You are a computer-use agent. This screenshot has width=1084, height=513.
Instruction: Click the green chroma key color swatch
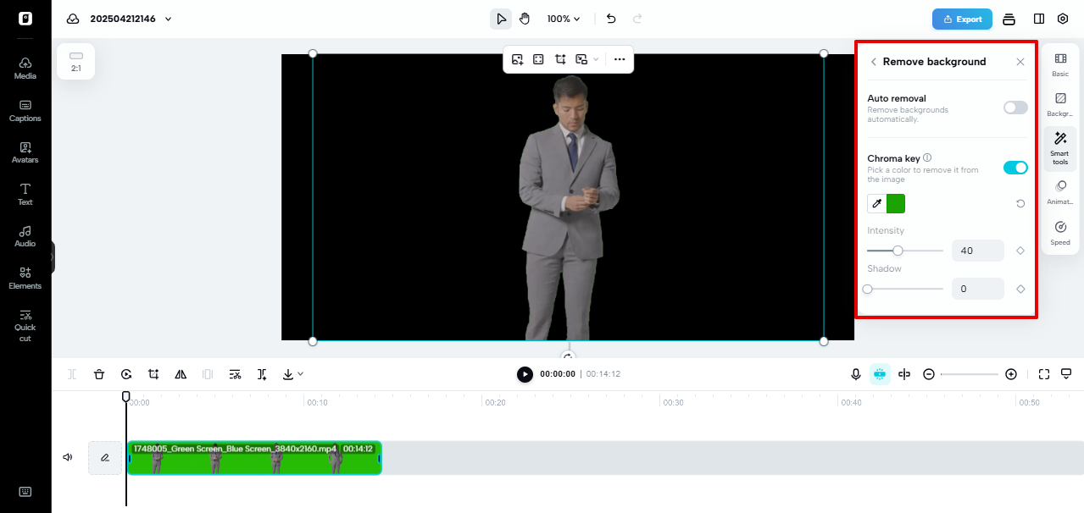(896, 203)
